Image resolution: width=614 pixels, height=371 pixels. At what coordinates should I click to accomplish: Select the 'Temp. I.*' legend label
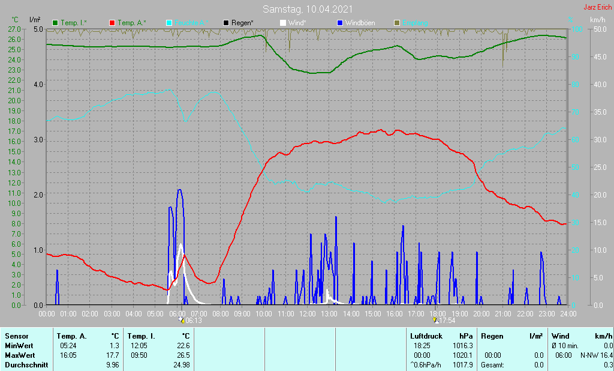coord(74,23)
